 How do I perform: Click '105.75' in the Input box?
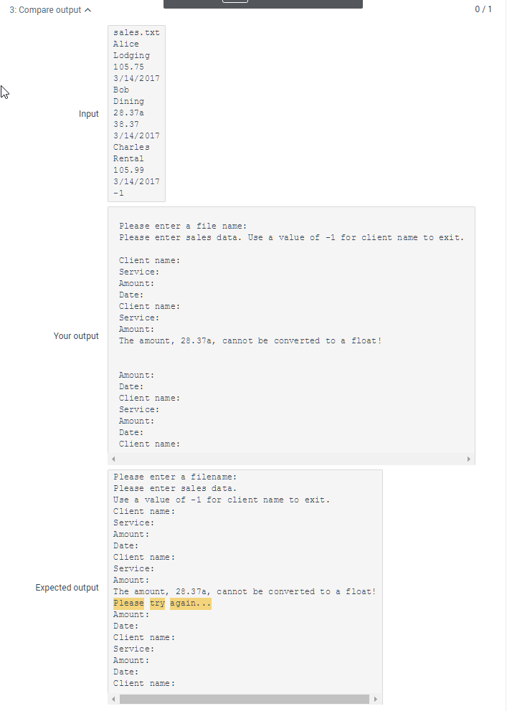click(129, 67)
